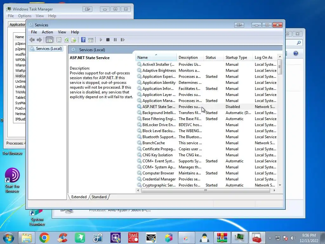Open the Windows Start button

[9, 238]
